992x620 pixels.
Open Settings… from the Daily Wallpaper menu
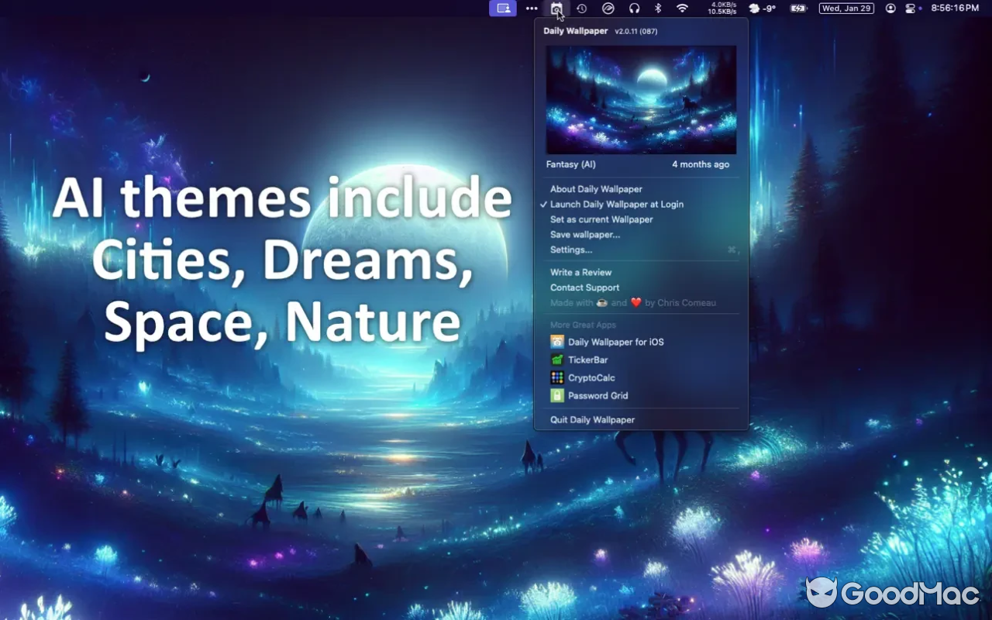[571, 250]
